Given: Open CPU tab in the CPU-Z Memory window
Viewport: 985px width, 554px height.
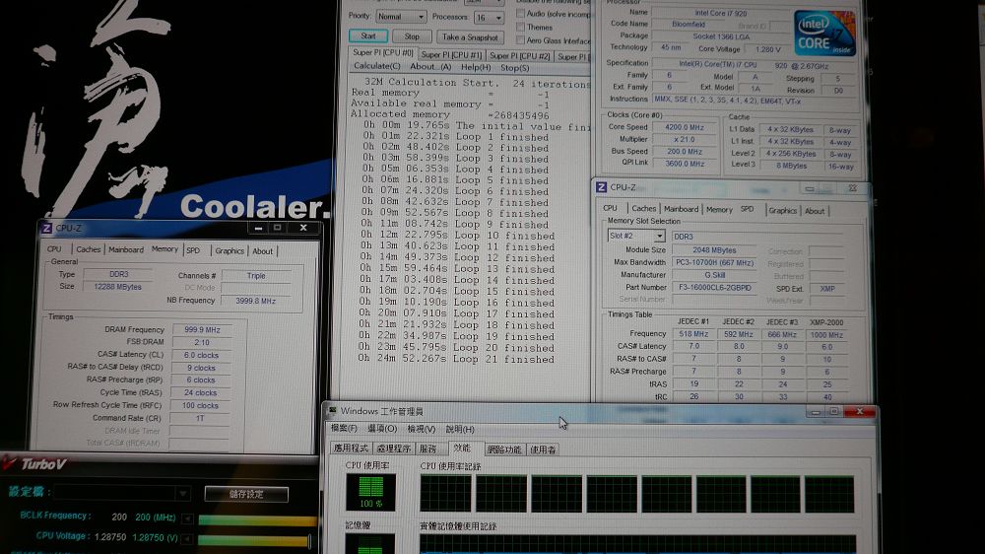Looking at the screenshot, I should [x=54, y=249].
